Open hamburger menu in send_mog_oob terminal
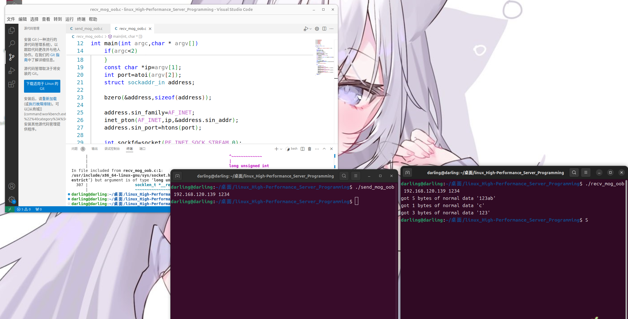Screen dimensions: 628x319 click(x=356, y=176)
